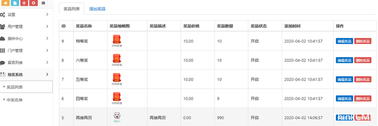The height and width of the screenshot is (126, 378).
Task: Click 编辑奖品 for 特等奖 row
Action: (x=344, y=41)
